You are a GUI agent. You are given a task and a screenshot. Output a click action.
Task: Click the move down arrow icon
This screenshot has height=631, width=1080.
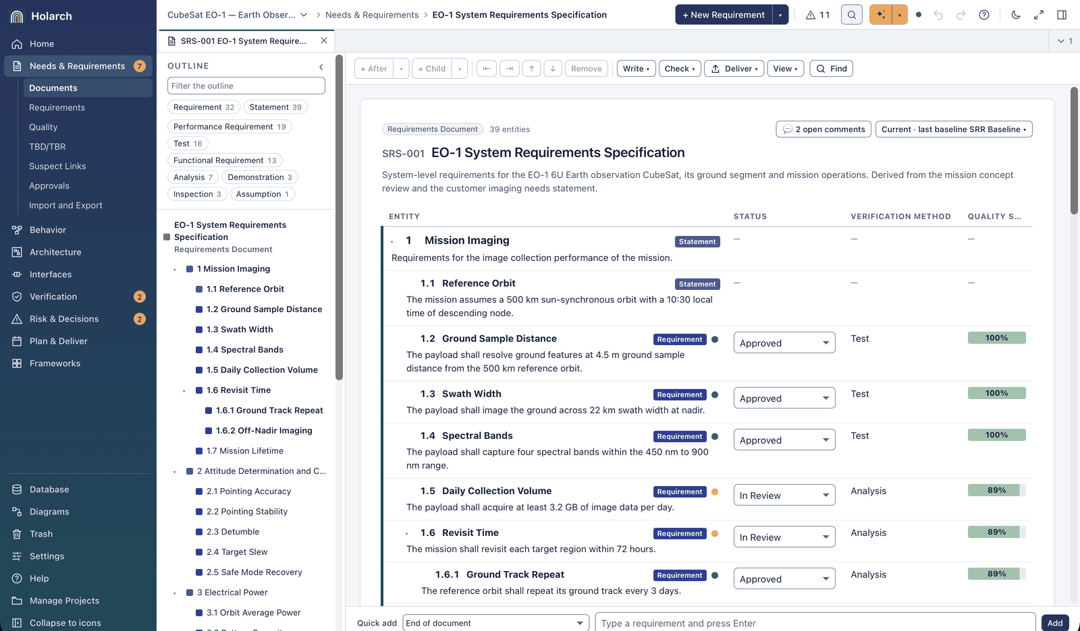553,69
